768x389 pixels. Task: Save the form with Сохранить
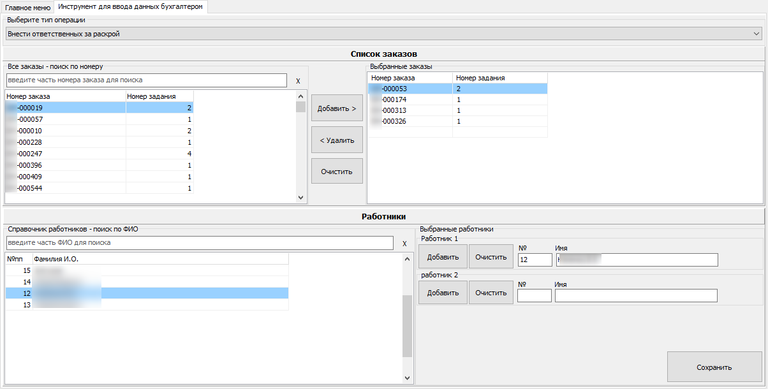(714, 367)
